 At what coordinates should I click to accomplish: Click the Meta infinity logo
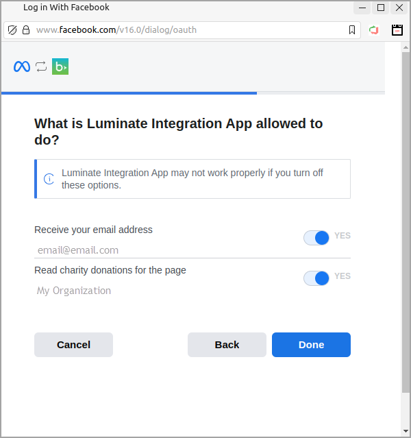coord(22,66)
